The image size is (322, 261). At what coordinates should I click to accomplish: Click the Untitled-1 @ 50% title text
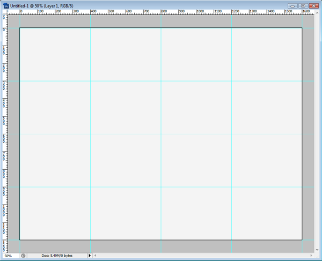[42, 6]
